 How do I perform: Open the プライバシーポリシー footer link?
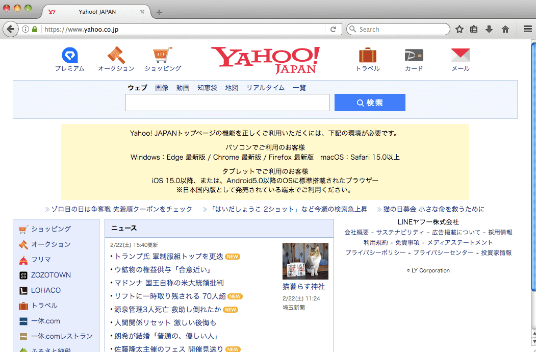tap(375, 253)
